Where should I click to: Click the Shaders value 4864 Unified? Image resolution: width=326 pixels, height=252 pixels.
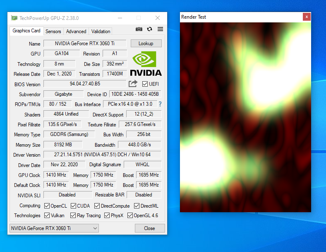(66, 114)
